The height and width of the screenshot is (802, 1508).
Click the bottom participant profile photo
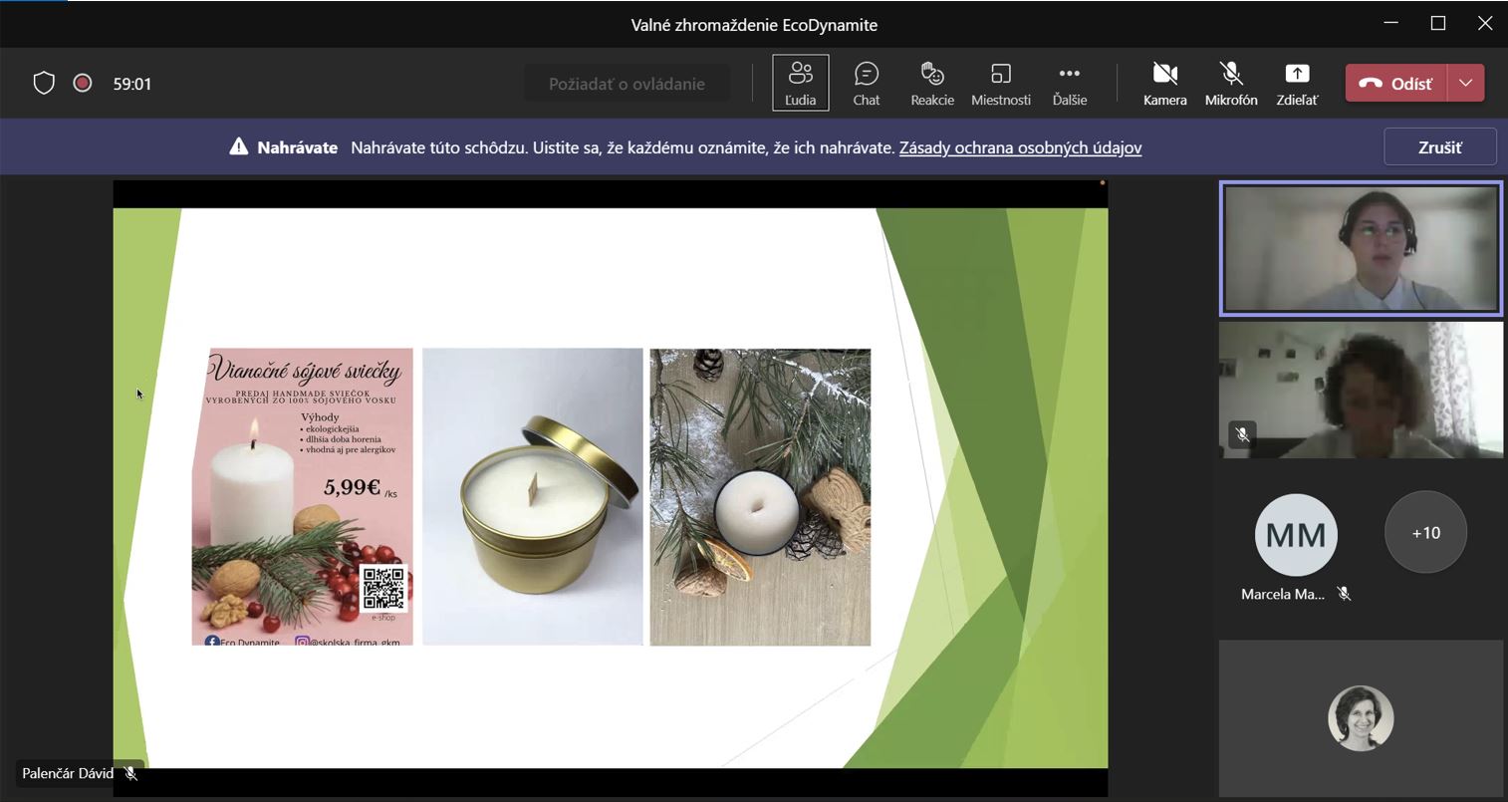1361,718
